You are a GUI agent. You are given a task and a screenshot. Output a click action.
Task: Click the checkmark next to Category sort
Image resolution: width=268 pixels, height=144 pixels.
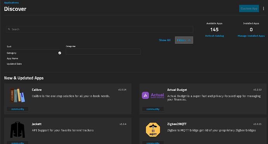(60, 53)
